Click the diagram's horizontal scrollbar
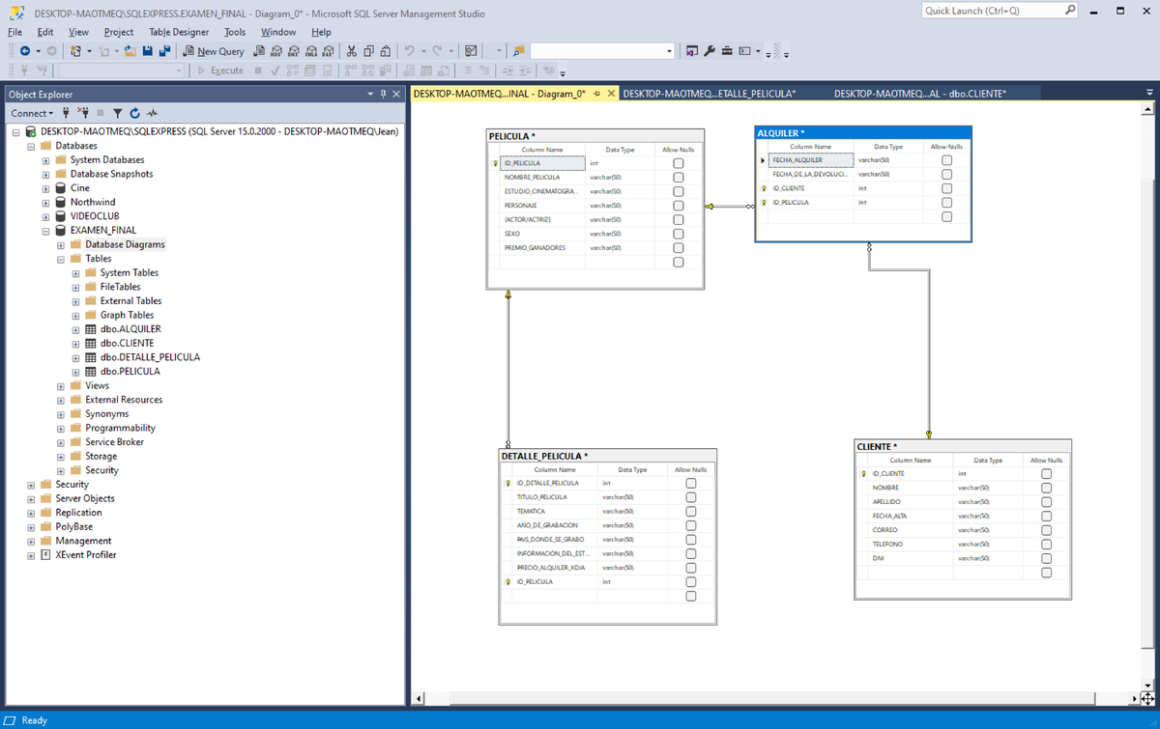The height and width of the screenshot is (729, 1160). 773,698
